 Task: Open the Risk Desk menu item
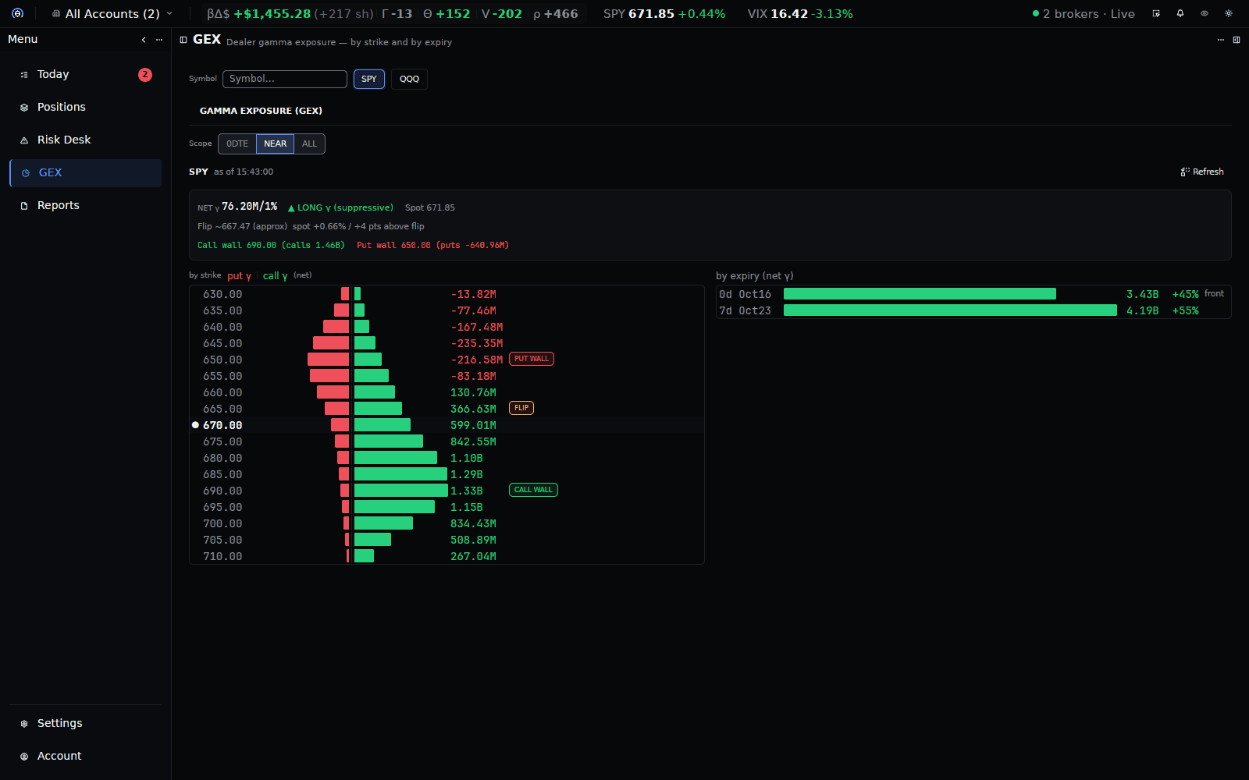pos(86,140)
